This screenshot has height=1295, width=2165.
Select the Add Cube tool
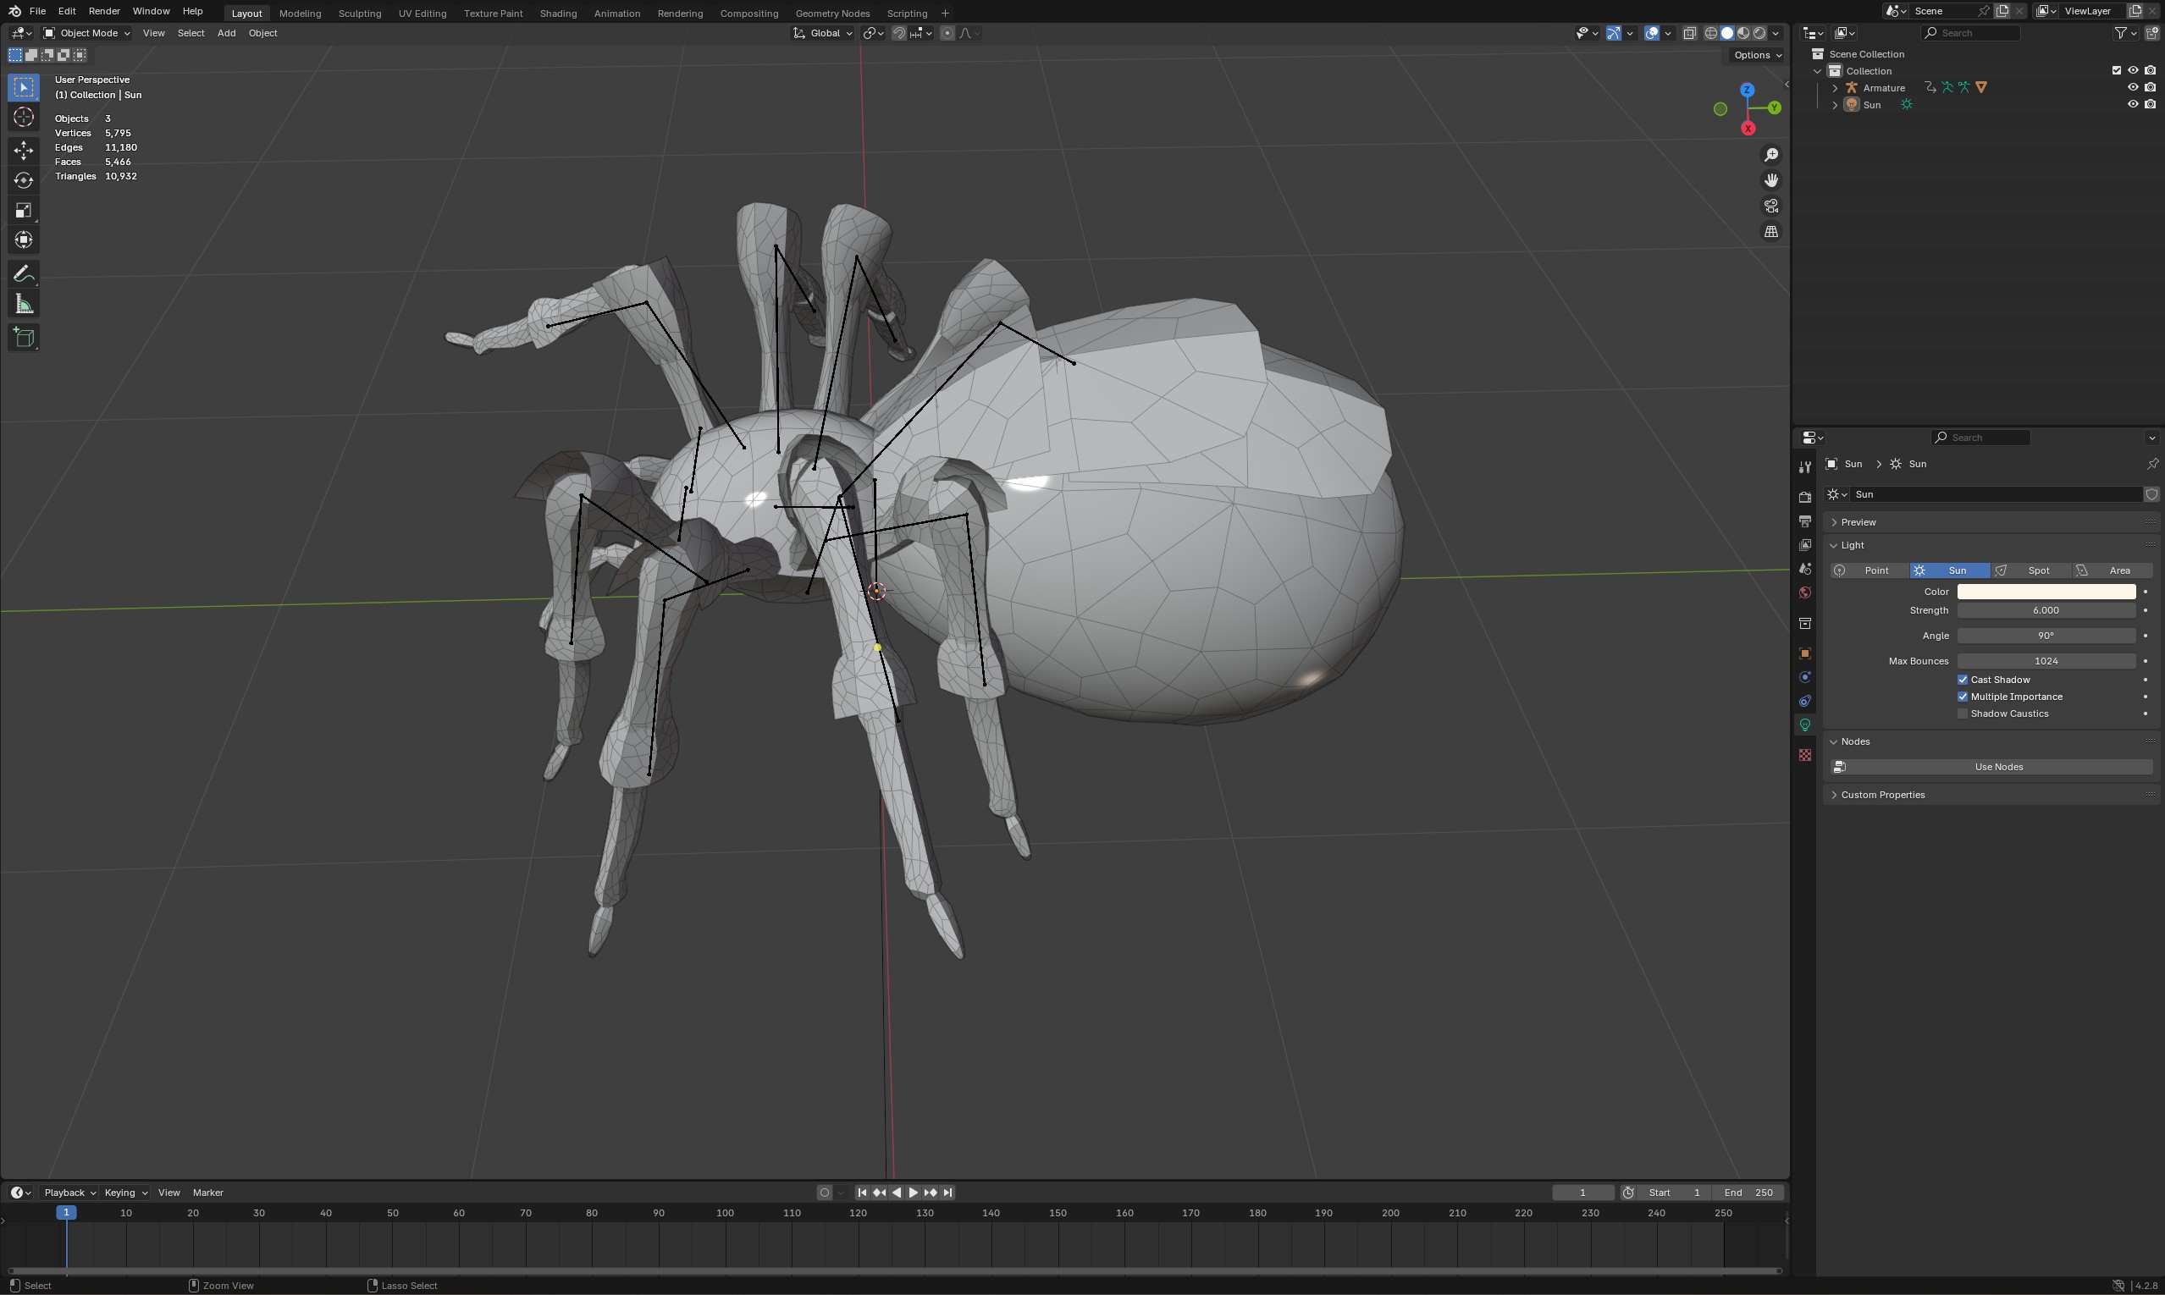tap(24, 338)
